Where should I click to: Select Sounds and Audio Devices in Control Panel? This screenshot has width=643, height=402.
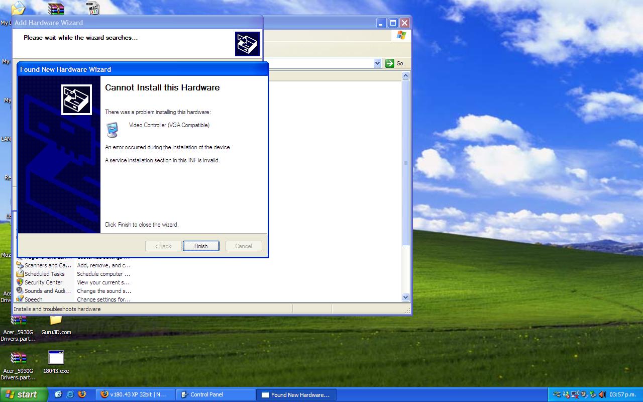(x=44, y=291)
